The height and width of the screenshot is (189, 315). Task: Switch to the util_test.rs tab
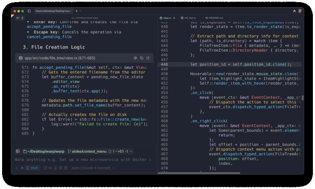point(189,18)
